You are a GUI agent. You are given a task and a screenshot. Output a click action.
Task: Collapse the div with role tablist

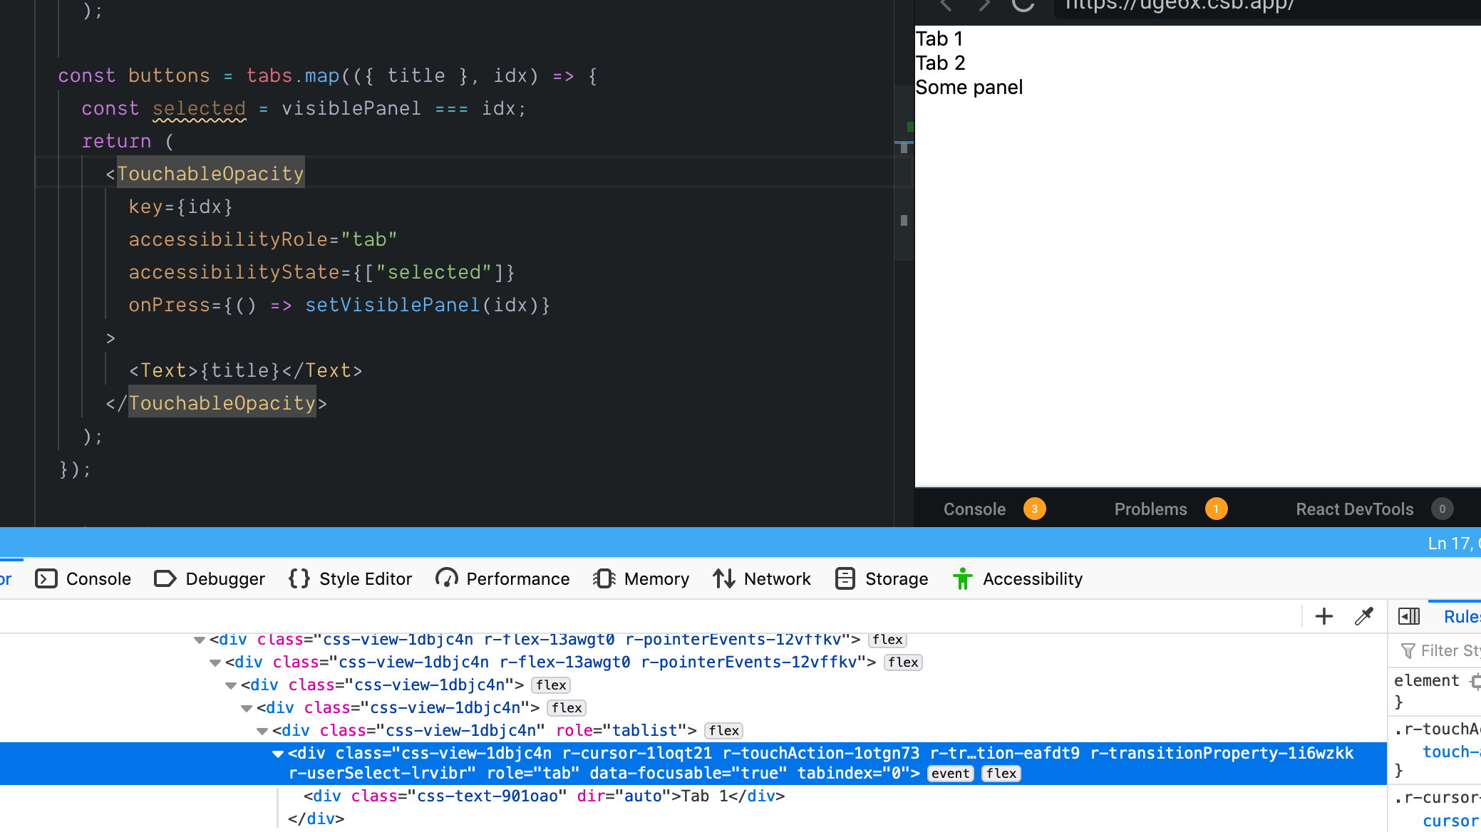262,730
